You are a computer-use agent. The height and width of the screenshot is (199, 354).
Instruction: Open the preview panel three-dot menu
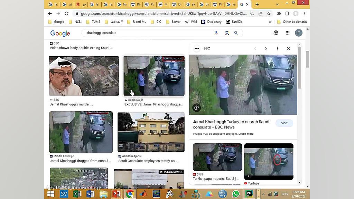[x=277, y=49]
